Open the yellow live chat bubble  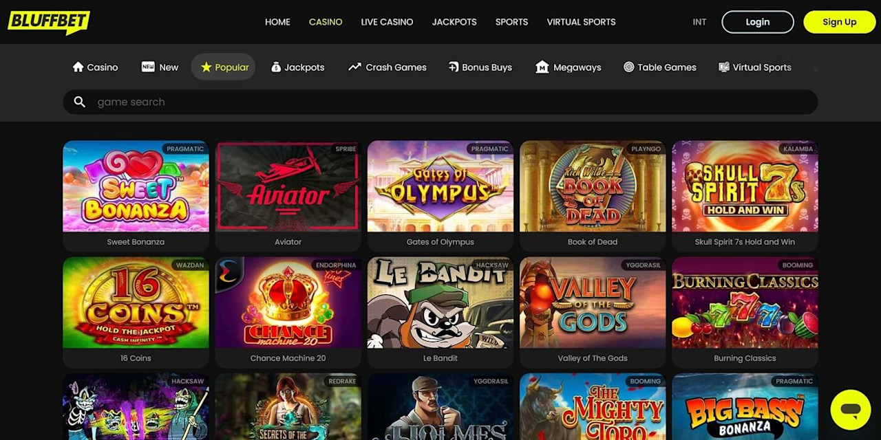851,410
